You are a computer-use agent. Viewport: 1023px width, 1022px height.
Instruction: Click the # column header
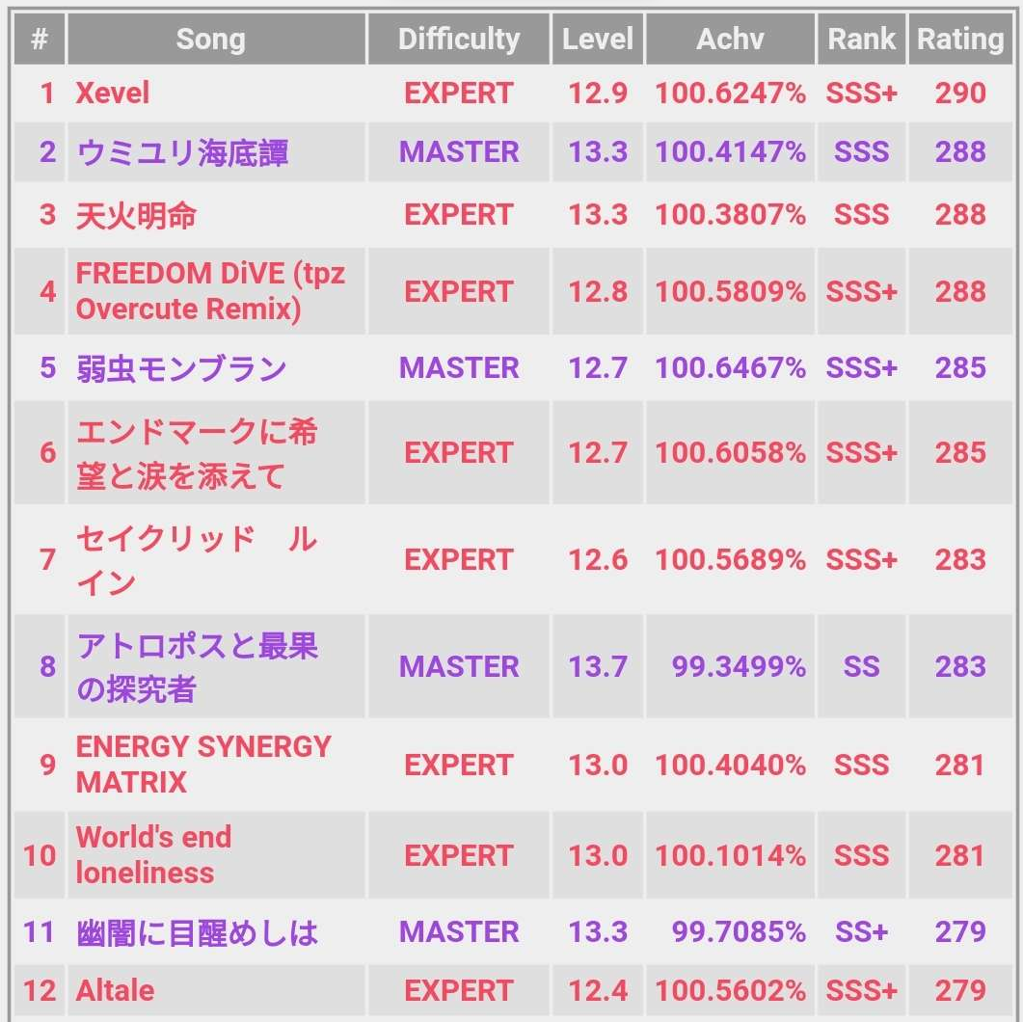(40, 40)
